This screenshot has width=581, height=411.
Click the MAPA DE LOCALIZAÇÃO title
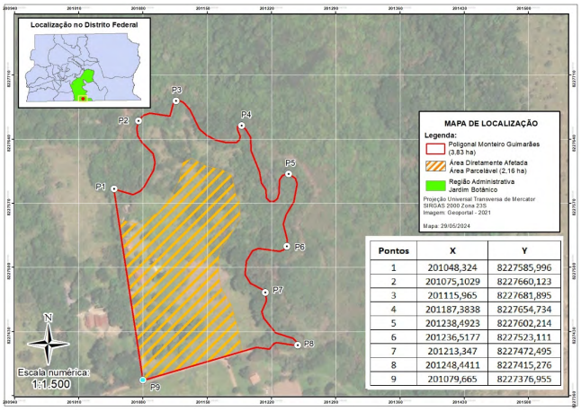[x=490, y=124]
